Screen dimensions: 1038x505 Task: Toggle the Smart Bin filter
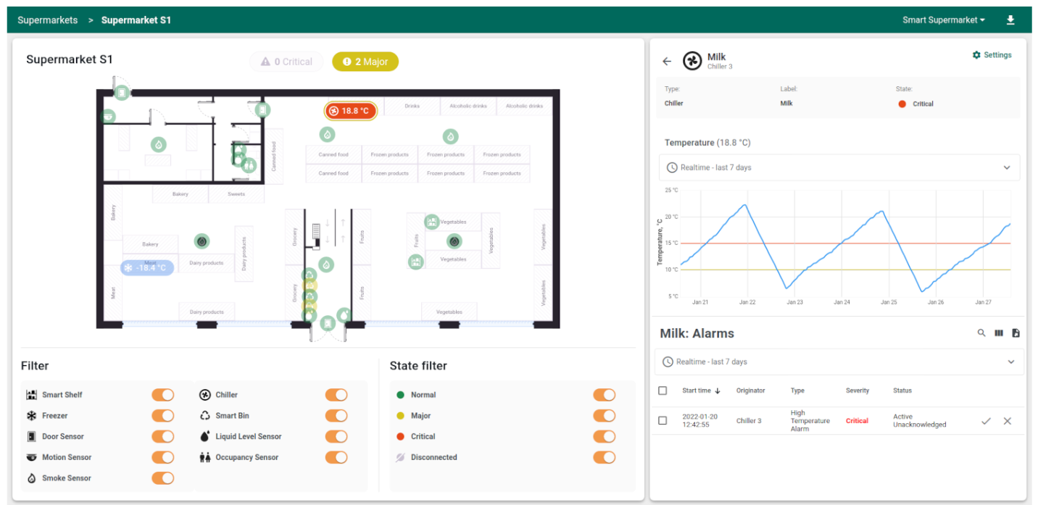click(336, 416)
